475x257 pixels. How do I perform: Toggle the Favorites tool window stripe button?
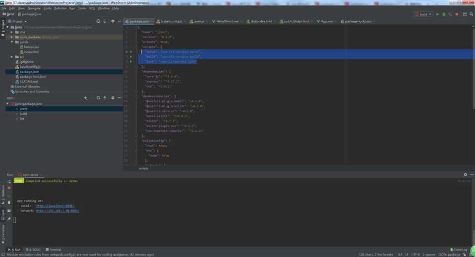click(3, 234)
